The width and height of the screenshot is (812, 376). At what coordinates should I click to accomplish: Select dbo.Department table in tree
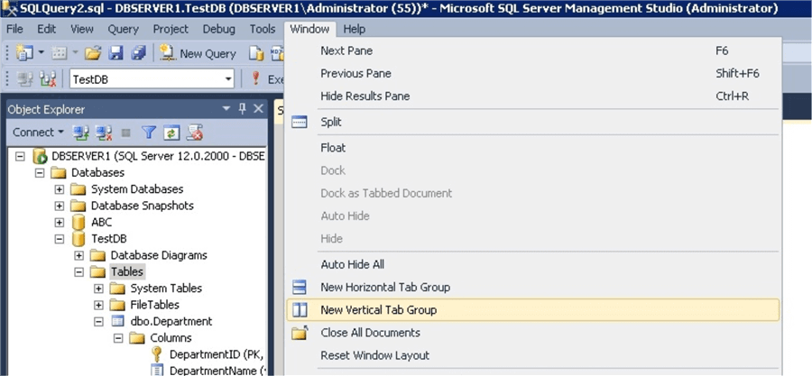pyautogui.click(x=171, y=322)
